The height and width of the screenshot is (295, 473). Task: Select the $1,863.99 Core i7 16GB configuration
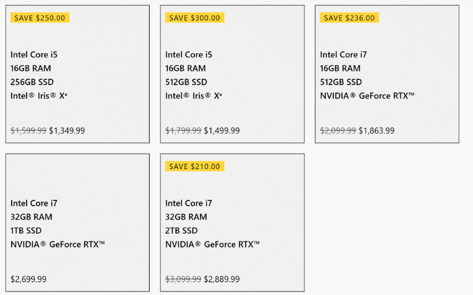click(x=387, y=74)
